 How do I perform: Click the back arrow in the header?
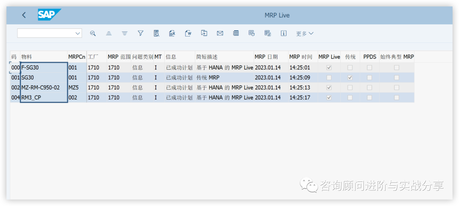pos(24,15)
